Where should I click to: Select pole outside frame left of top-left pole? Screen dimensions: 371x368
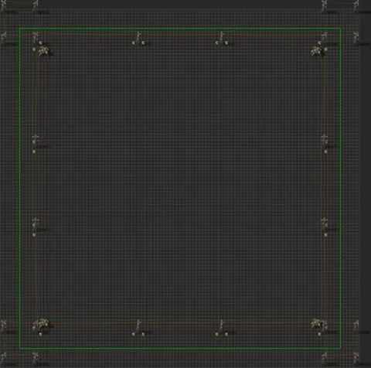coord(4,38)
